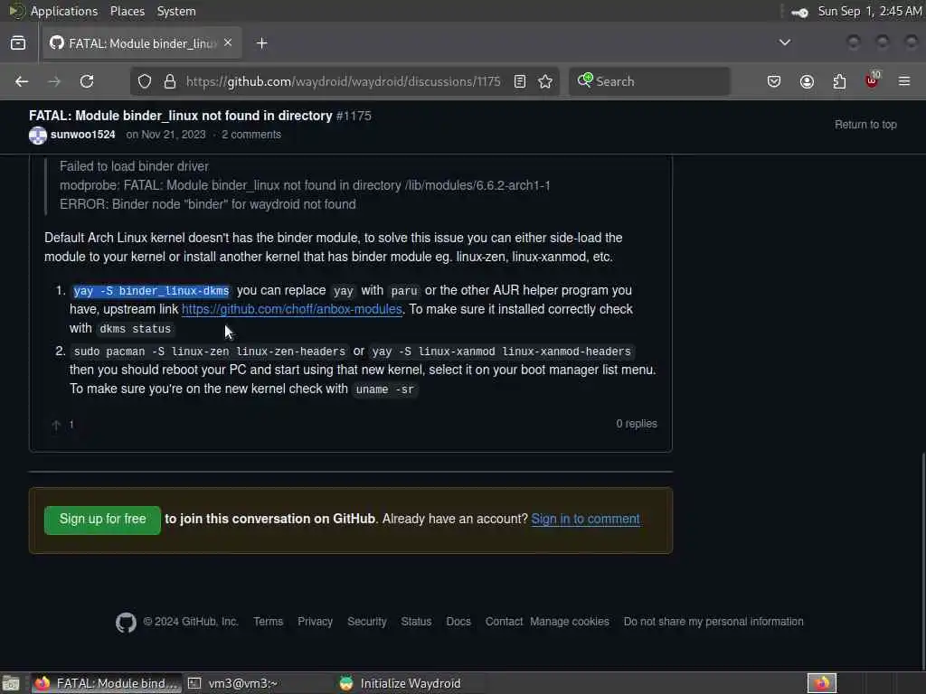Click the Sign up for free button
The height and width of the screenshot is (694, 926).
102,520
